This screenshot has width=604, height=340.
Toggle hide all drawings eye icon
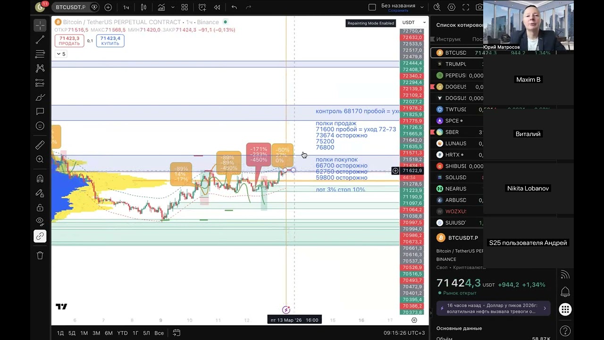[40, 221]
